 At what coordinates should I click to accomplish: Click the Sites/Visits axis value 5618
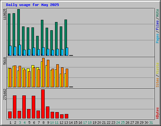[x=5, y=61]
